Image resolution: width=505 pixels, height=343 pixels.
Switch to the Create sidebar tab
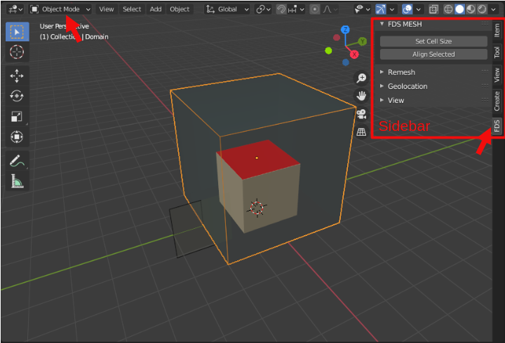pyautogui.click(x=497, y=101)
